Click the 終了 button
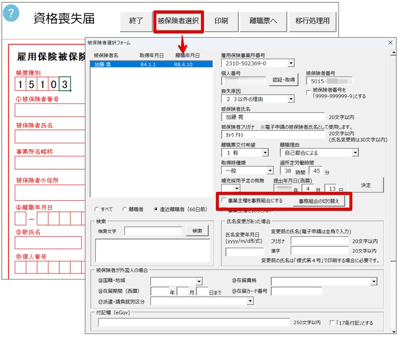Screen dimensions: 399x337 click(136, 21)
